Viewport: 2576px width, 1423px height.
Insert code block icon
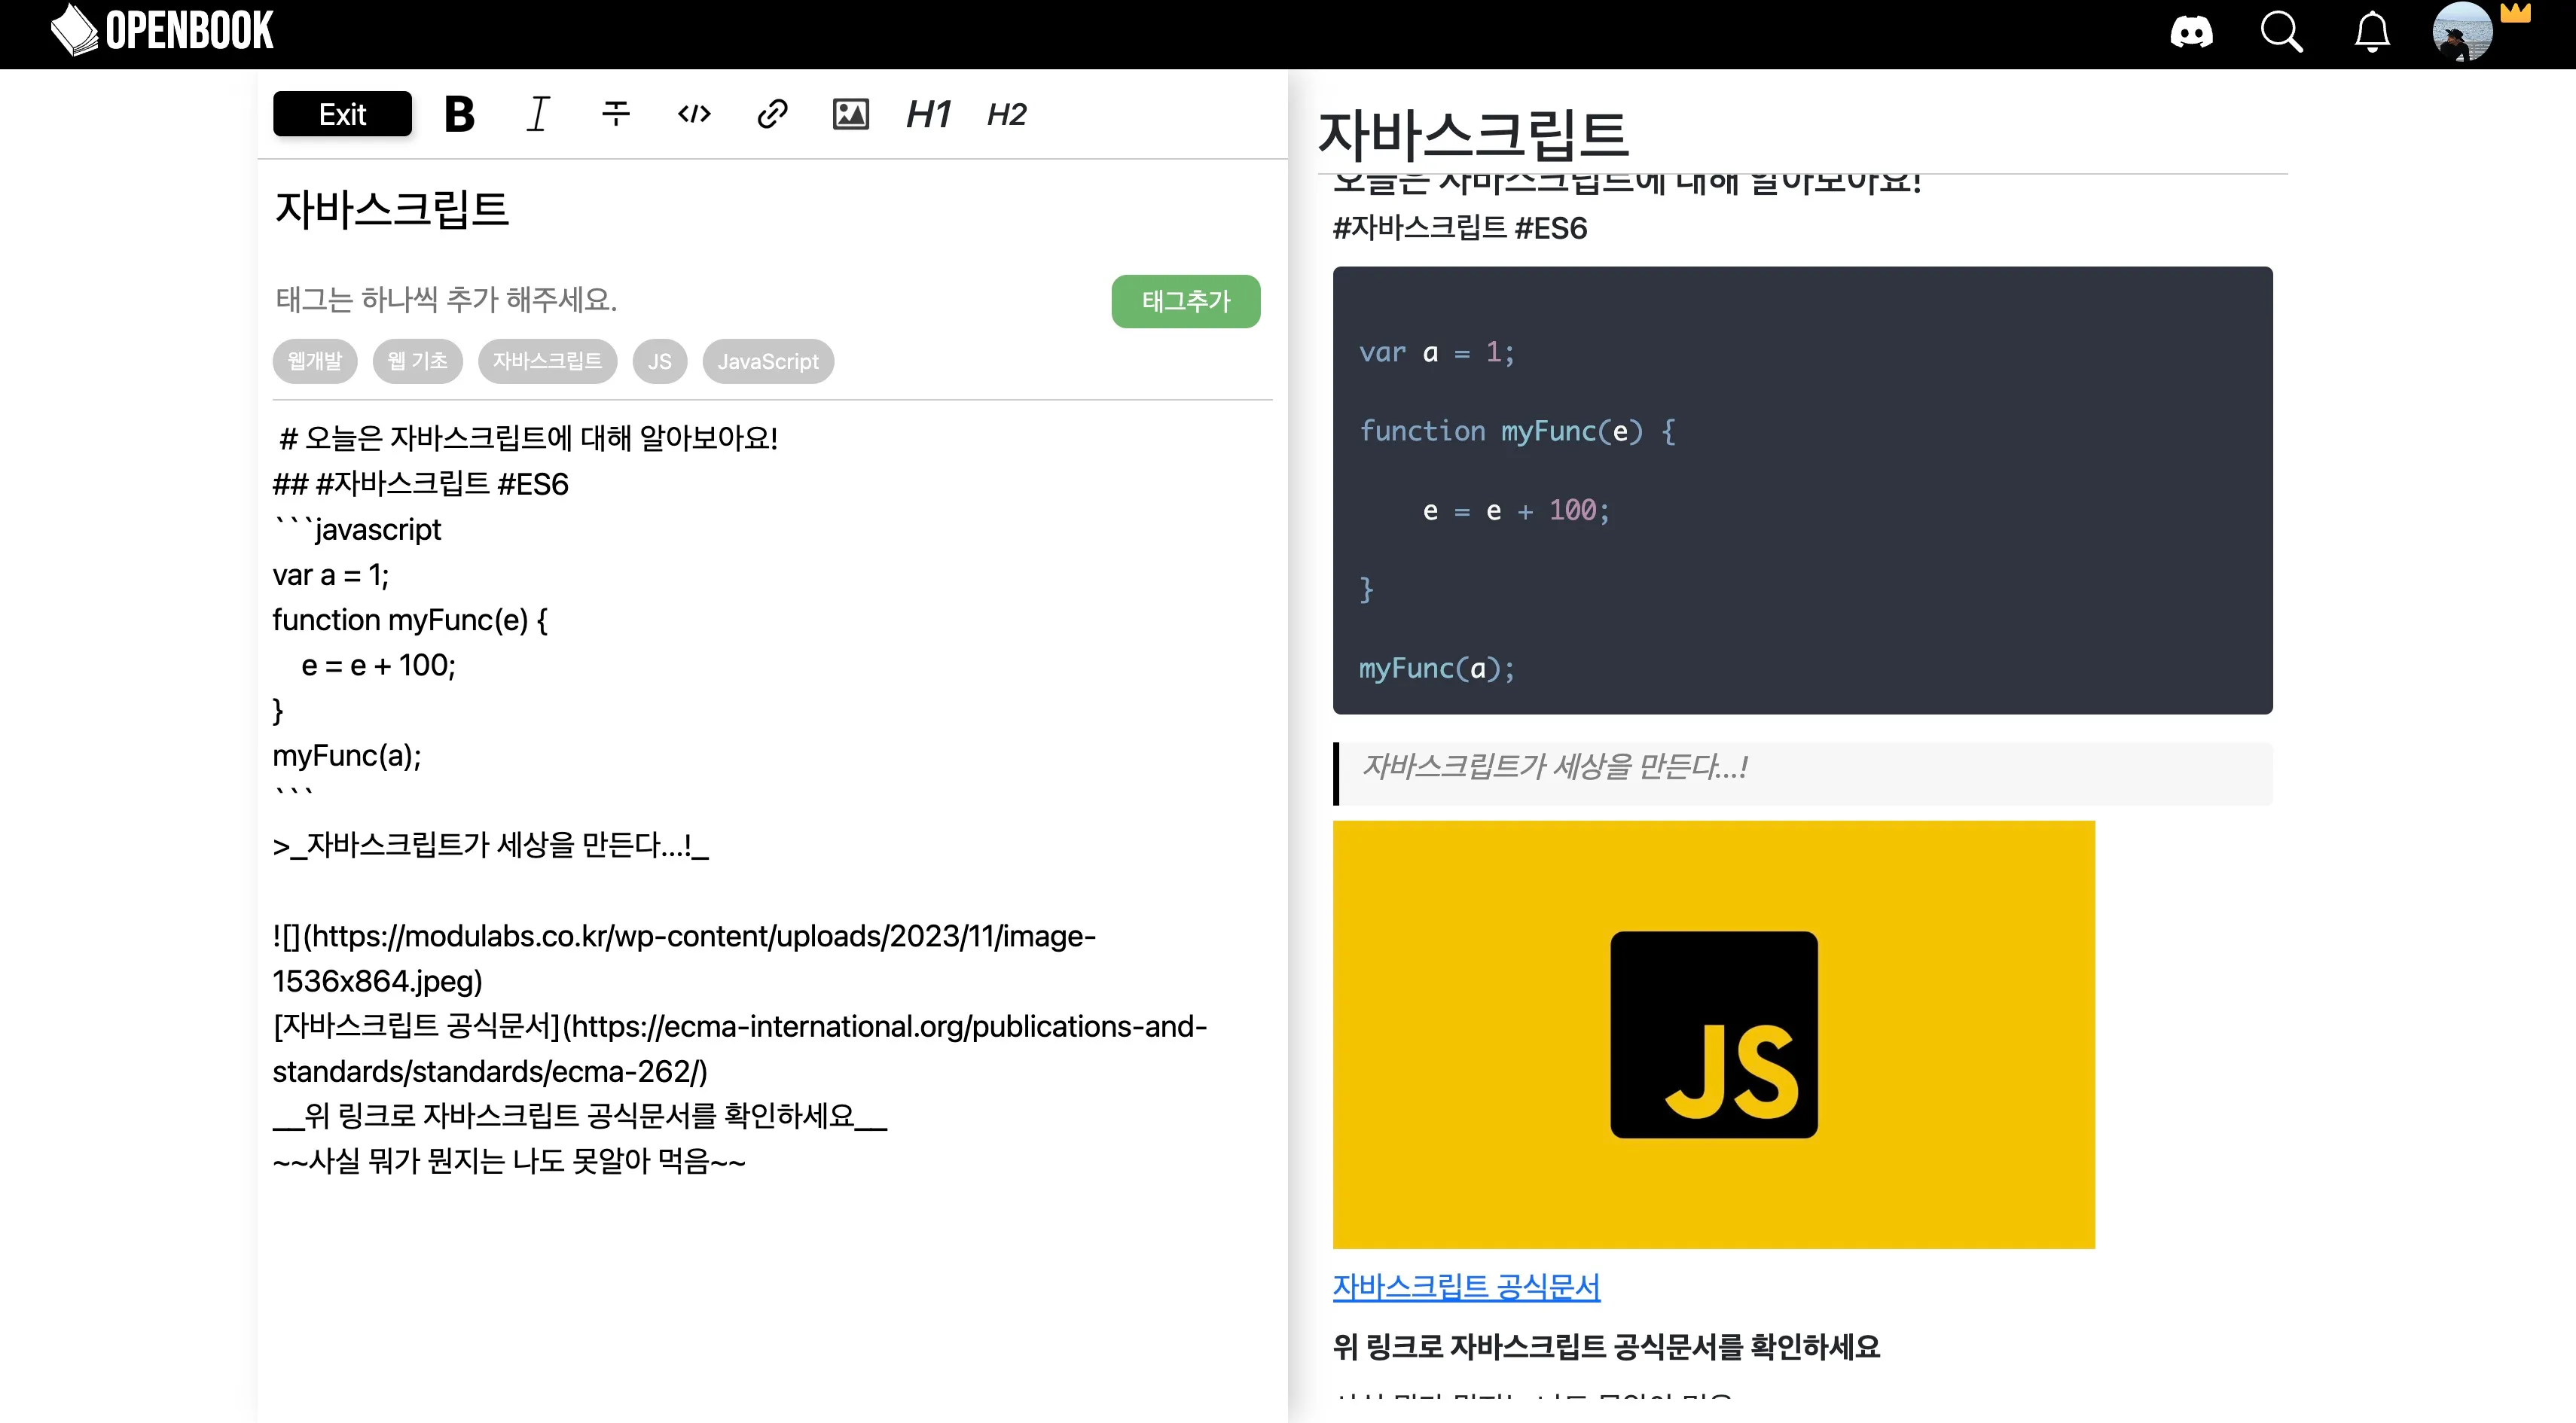694,114
